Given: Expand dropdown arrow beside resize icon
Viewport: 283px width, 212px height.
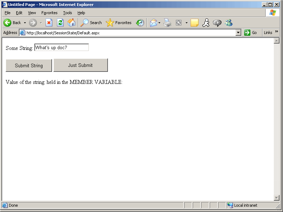Looking at the screenshot, I should [x=187, y=23].
